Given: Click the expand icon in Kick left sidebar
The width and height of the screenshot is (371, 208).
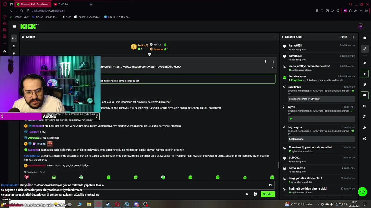Looking at the screenshot, I should pyautogui.click(x=14, y=38).
